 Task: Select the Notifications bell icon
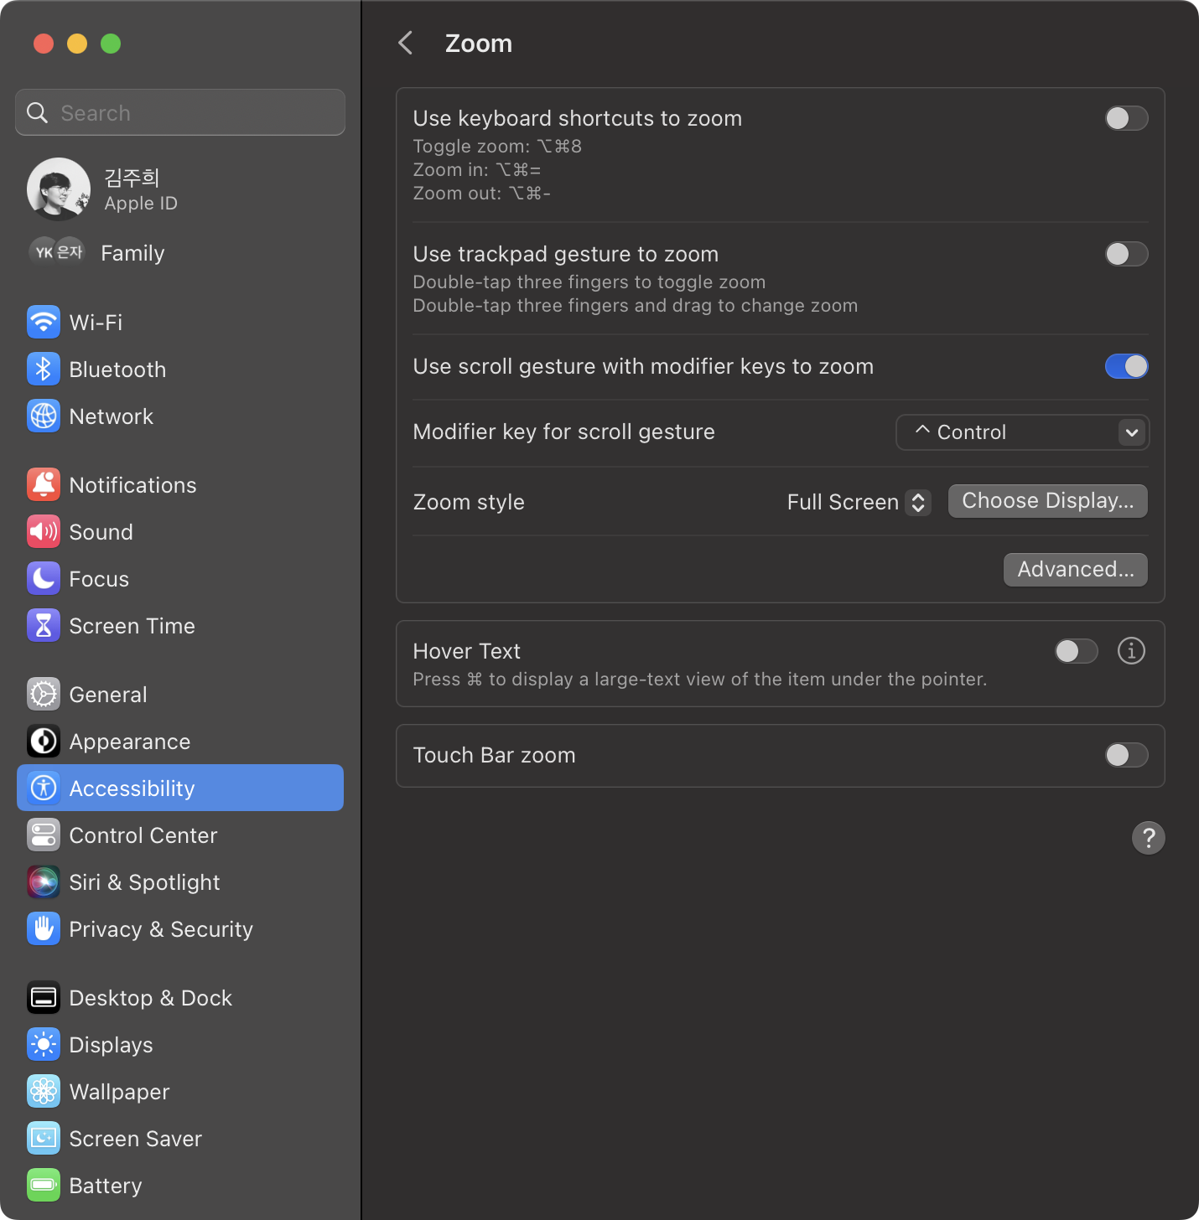[x=44, y=484]
